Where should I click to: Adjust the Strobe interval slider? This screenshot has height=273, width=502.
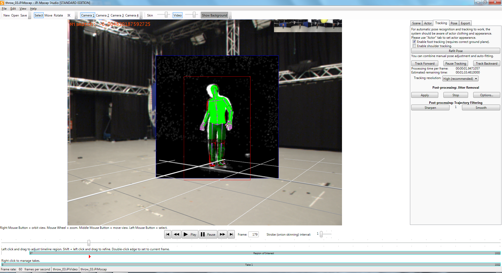(x=321, y=234)
